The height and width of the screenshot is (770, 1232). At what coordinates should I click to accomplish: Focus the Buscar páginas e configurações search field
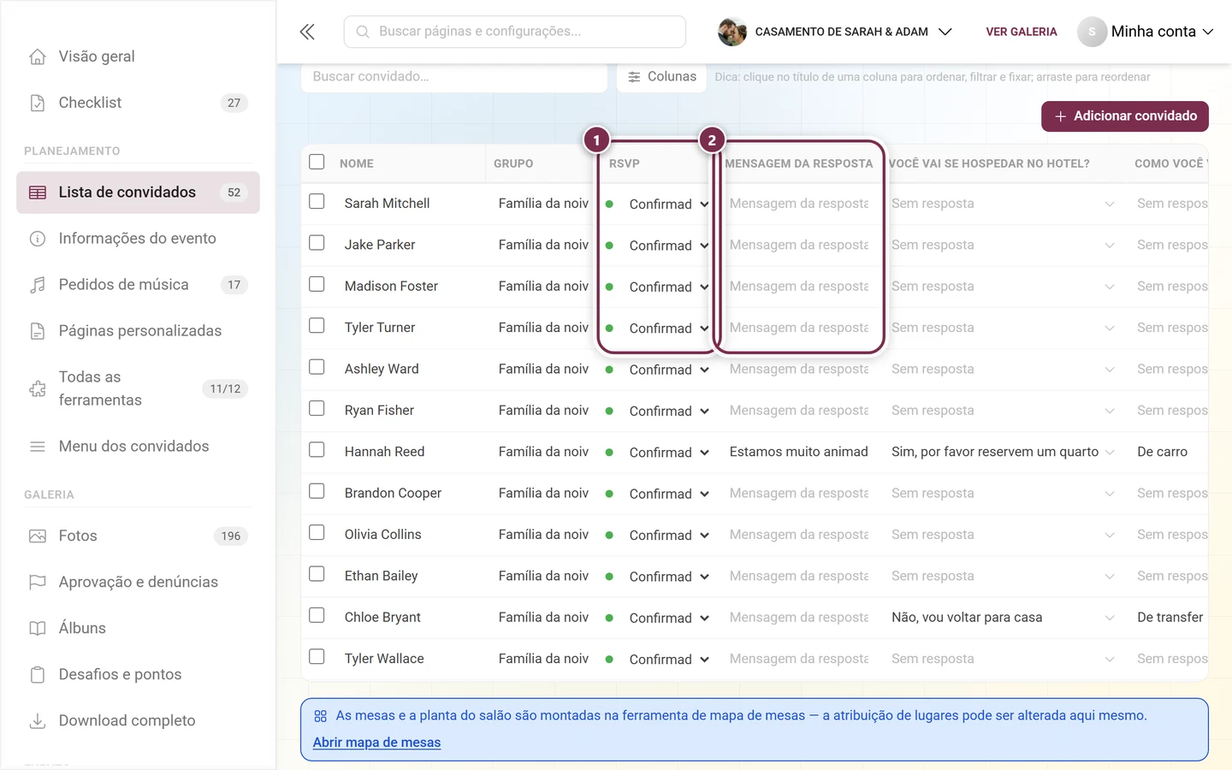click(515, 32)
